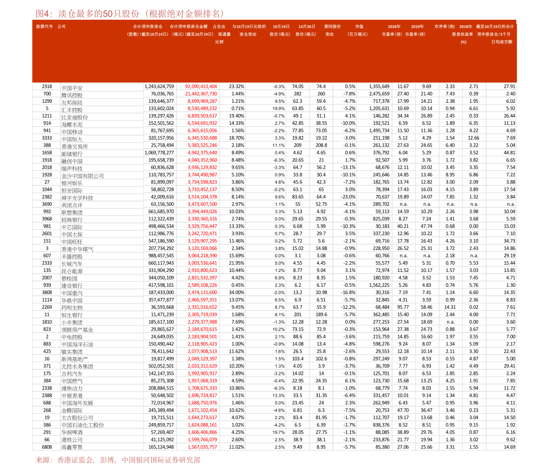Select company name 碧桂园
The width and height of the screenshot is (549, 473).
[70, 278]
